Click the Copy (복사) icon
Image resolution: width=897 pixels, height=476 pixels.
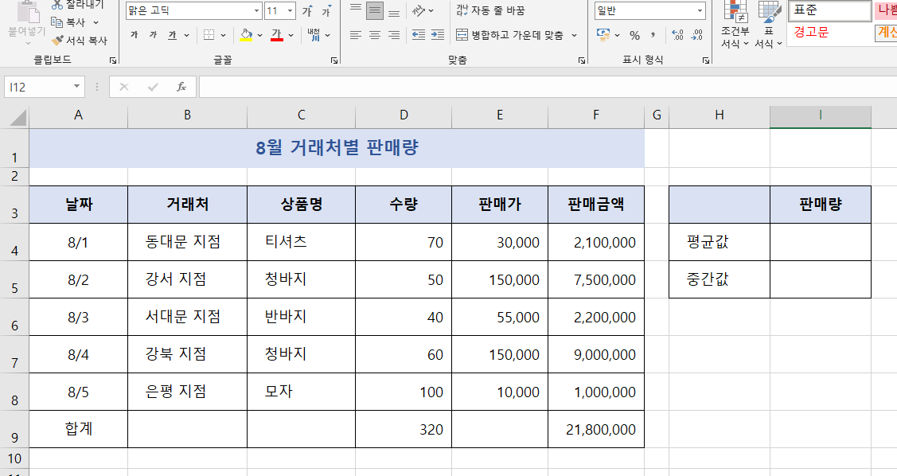57,22
